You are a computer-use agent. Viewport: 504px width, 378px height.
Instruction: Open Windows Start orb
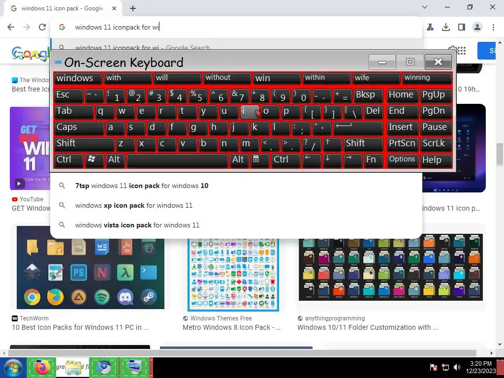13,368
